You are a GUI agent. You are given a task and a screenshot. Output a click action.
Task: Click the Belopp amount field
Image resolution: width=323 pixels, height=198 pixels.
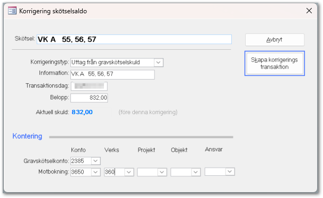[x=89, y=98]
